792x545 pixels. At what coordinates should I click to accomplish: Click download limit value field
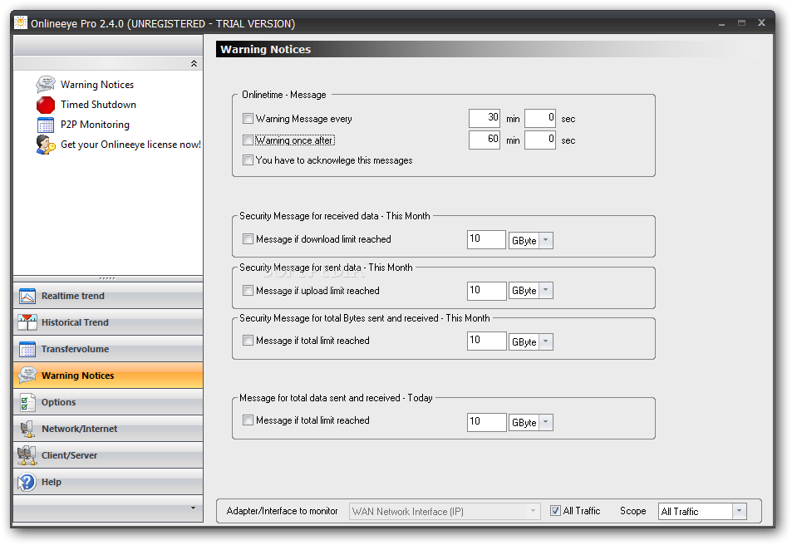(x=486, y=239)
